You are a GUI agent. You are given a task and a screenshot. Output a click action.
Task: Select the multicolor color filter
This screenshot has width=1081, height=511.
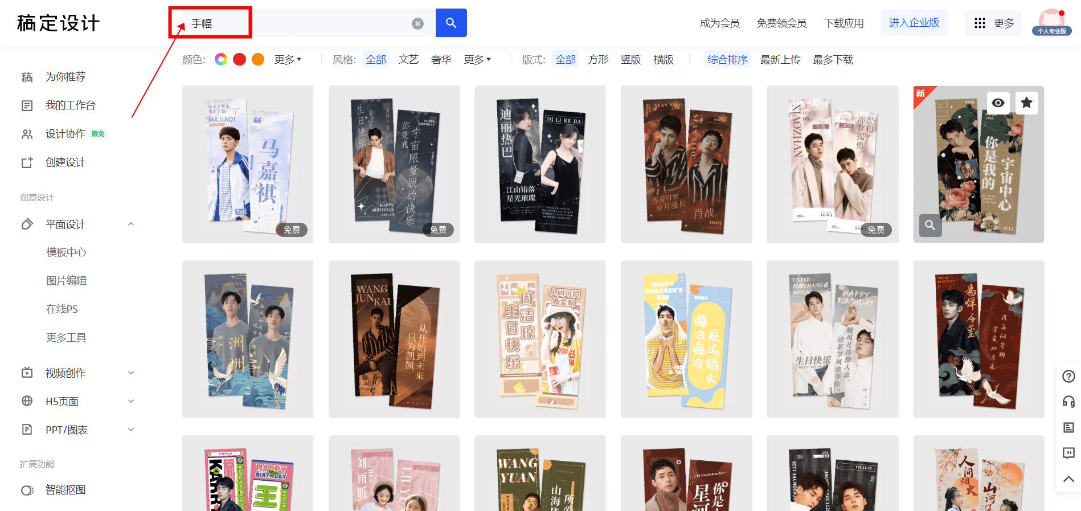click(x=221, y=59)
